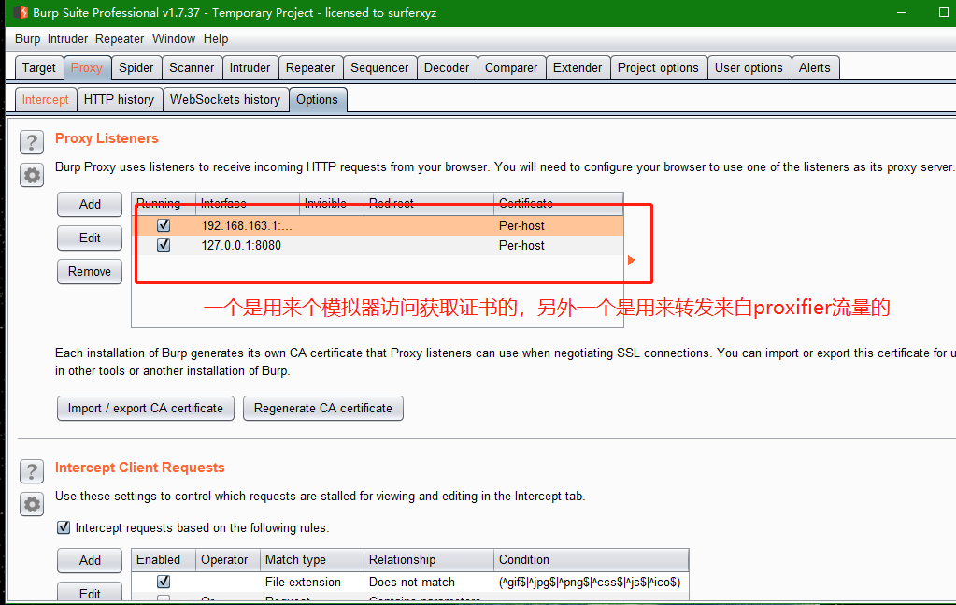
Task: Click the Match type column header
Action: [312, 560]
